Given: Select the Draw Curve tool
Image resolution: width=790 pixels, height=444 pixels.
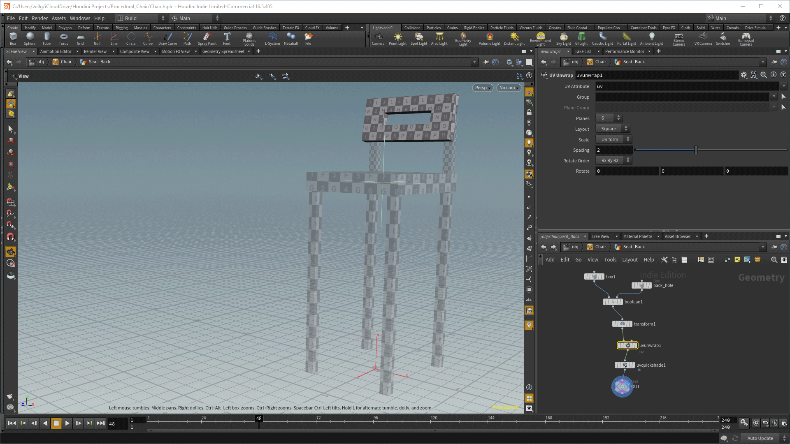Looking at the screenshot, I should point(167,39).
